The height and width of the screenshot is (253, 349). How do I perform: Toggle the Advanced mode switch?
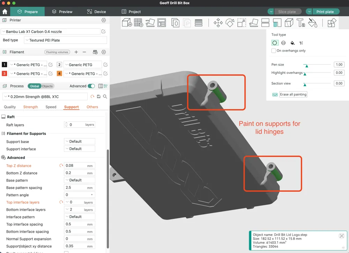tap(91, 86)
